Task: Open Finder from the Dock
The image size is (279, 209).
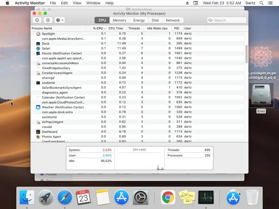Action: point(27,197)
